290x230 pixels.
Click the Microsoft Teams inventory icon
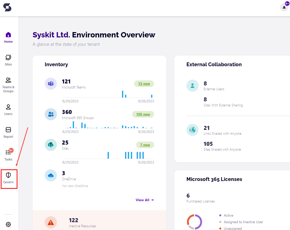51,84
